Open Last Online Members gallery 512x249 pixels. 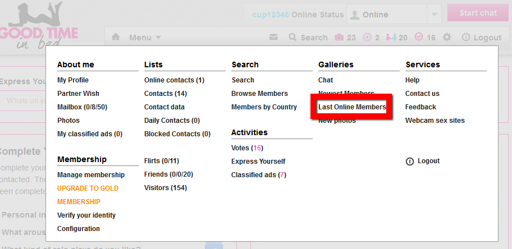pyautogui.click(x=352, y=107)
